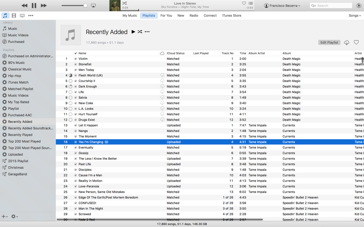
Task: Open the Songs view dropdown
Action: pos(355,16)
